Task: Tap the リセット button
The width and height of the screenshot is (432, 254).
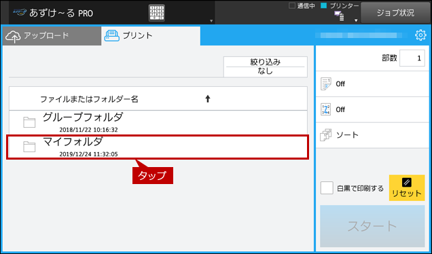Action: [x=407, y=188]
